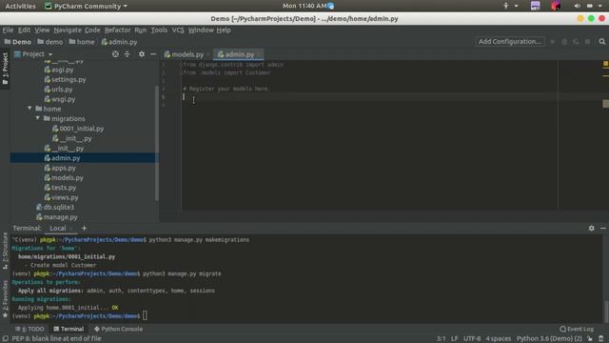This screenshot has height=343, width=609.
Task: Click the collapse all icon in Project panel
Action: pos(127,54)
